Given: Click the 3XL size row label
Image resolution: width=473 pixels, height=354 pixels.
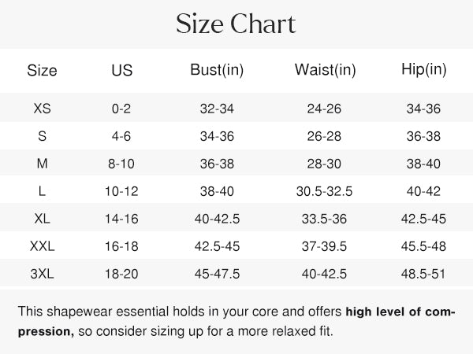Looking at the screenshot, I should tap(42, 274).
